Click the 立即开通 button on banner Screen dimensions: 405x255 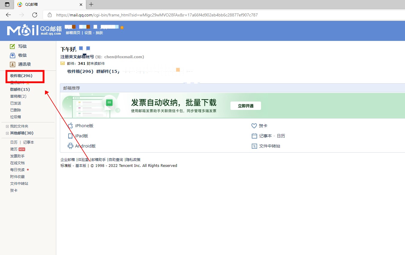(x=245, y=106)
